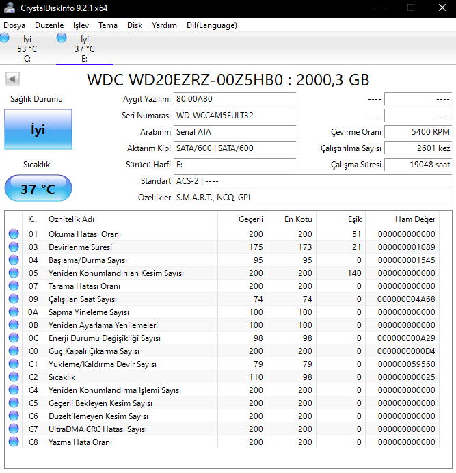Click raw value 0000000000D4
Screen dimensions: 456x473
[x=406, y=351]
